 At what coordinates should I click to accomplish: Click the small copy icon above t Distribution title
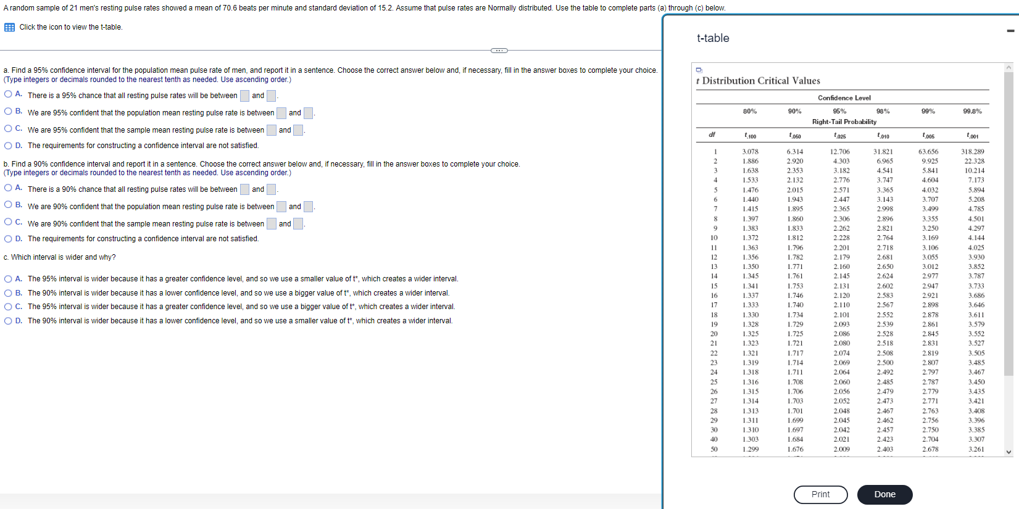[x=699, y=70]
